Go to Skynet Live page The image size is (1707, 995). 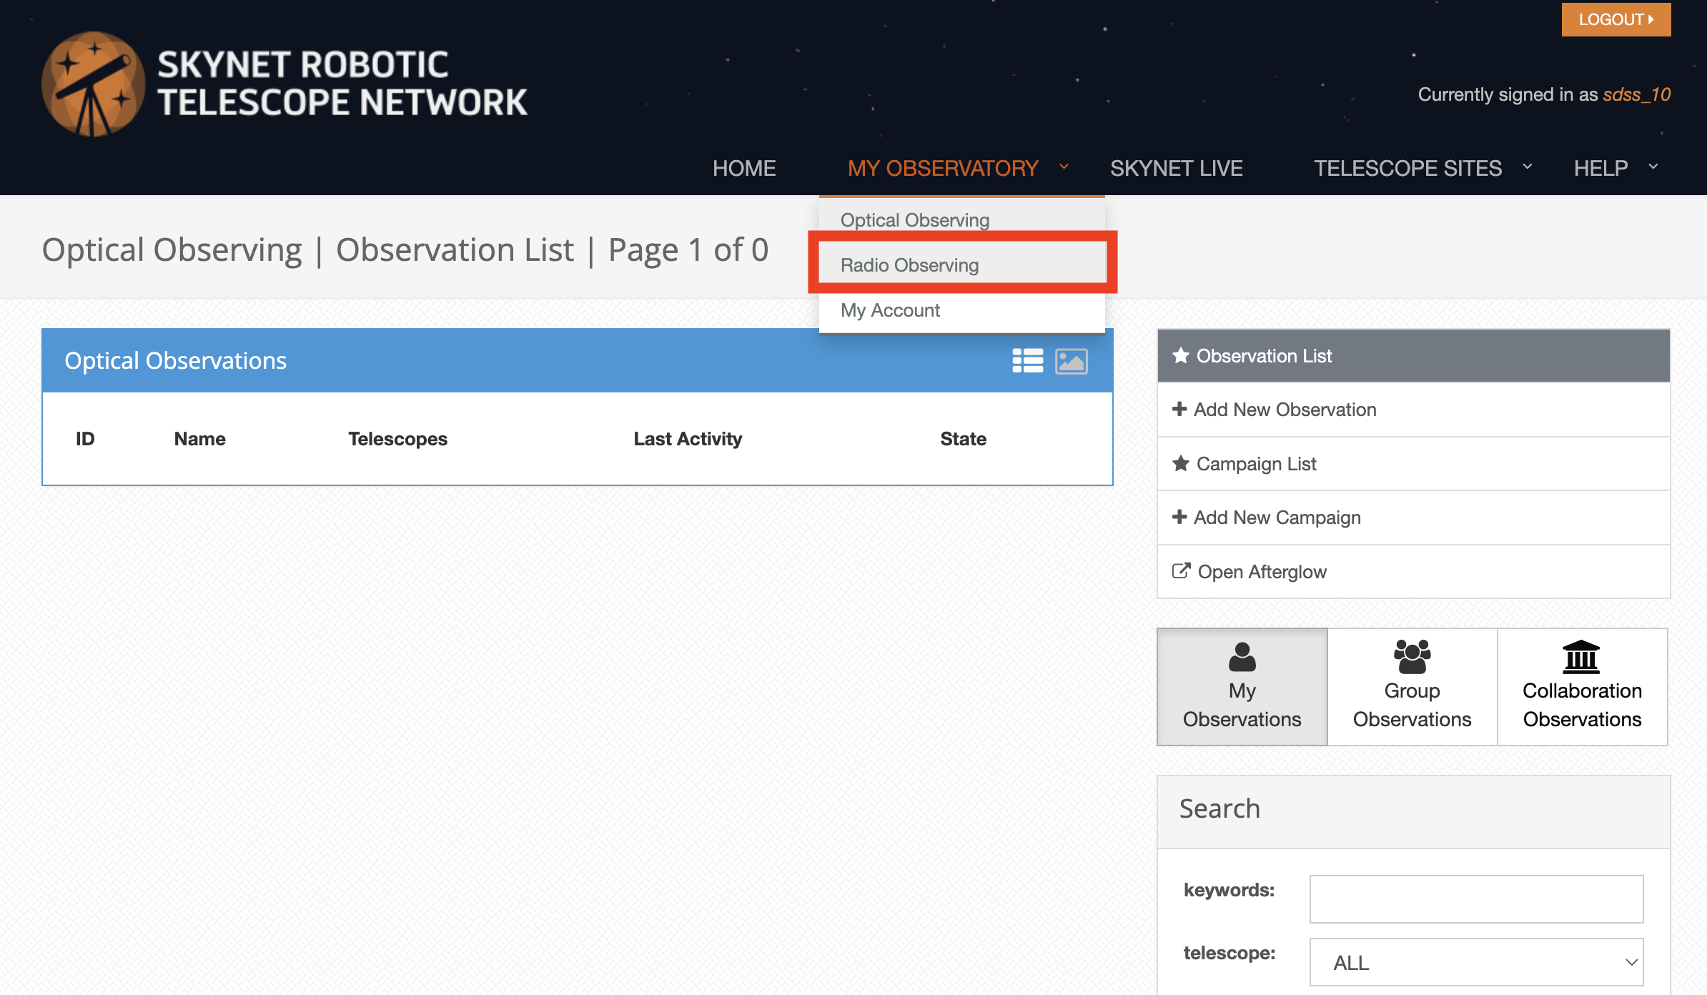pos(1176,168)
